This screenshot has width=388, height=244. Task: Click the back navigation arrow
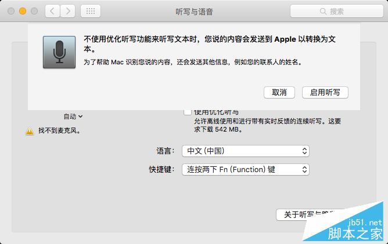(x=53, y=11)
